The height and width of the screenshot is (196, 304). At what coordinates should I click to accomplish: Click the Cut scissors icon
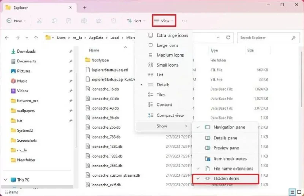coord(39,21)
